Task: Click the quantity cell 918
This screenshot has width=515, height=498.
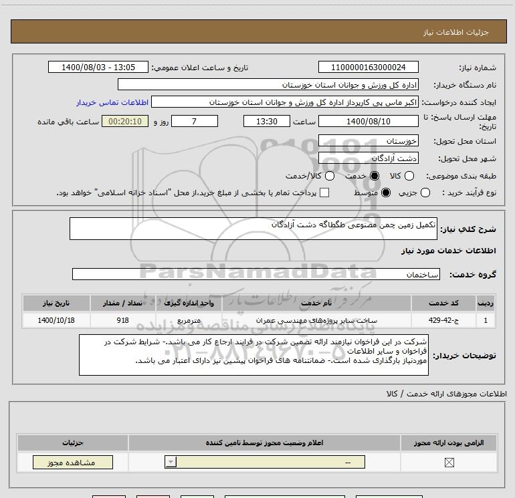Action: point(122,320)
